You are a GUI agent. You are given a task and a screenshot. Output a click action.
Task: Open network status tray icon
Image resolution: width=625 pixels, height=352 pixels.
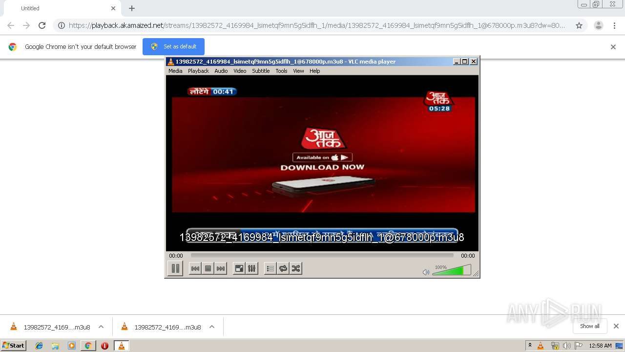[555, 346]
